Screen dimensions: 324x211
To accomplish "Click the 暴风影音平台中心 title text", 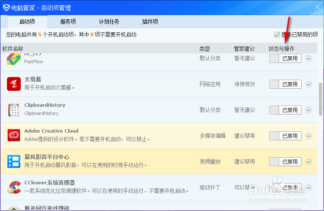I will tap(47, 157).
